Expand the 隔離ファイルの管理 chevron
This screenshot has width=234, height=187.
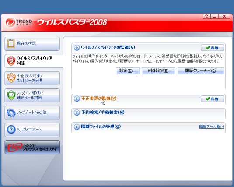pos(77,127)
